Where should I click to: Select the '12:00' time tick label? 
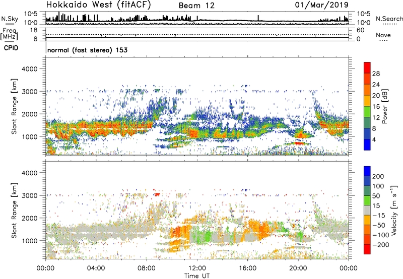[197, 268]
